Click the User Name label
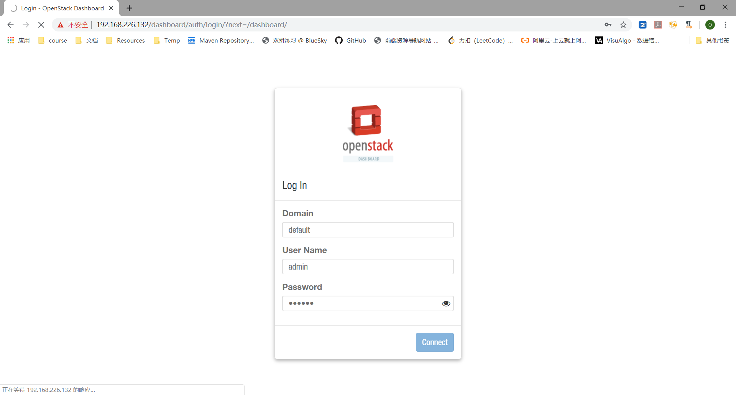 [x=305, y=250]
